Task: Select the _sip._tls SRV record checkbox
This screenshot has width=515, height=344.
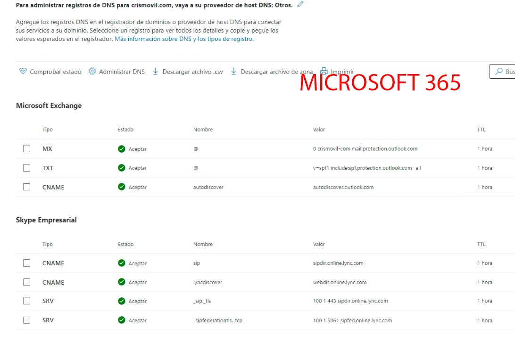Action: 27,301
